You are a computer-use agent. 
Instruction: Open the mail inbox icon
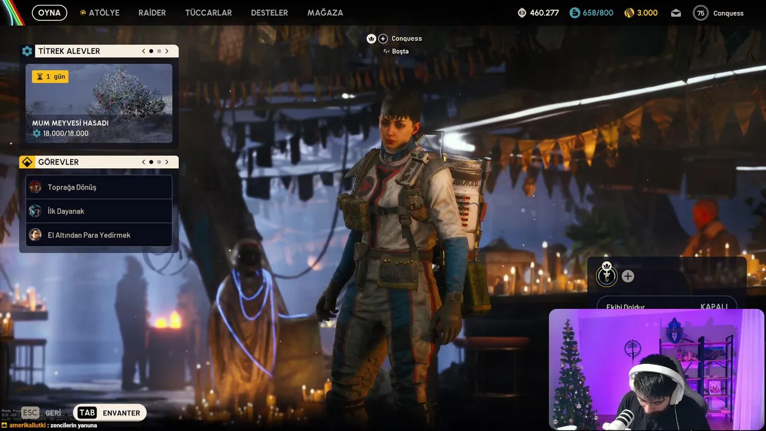[676, 13]
